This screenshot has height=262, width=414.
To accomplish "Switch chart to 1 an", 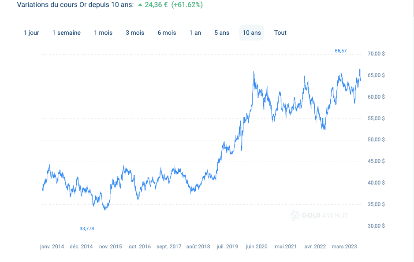I will (195, 33).
